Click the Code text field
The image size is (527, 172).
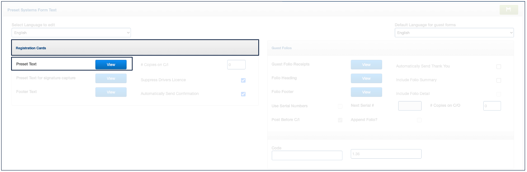click(307, 156)
